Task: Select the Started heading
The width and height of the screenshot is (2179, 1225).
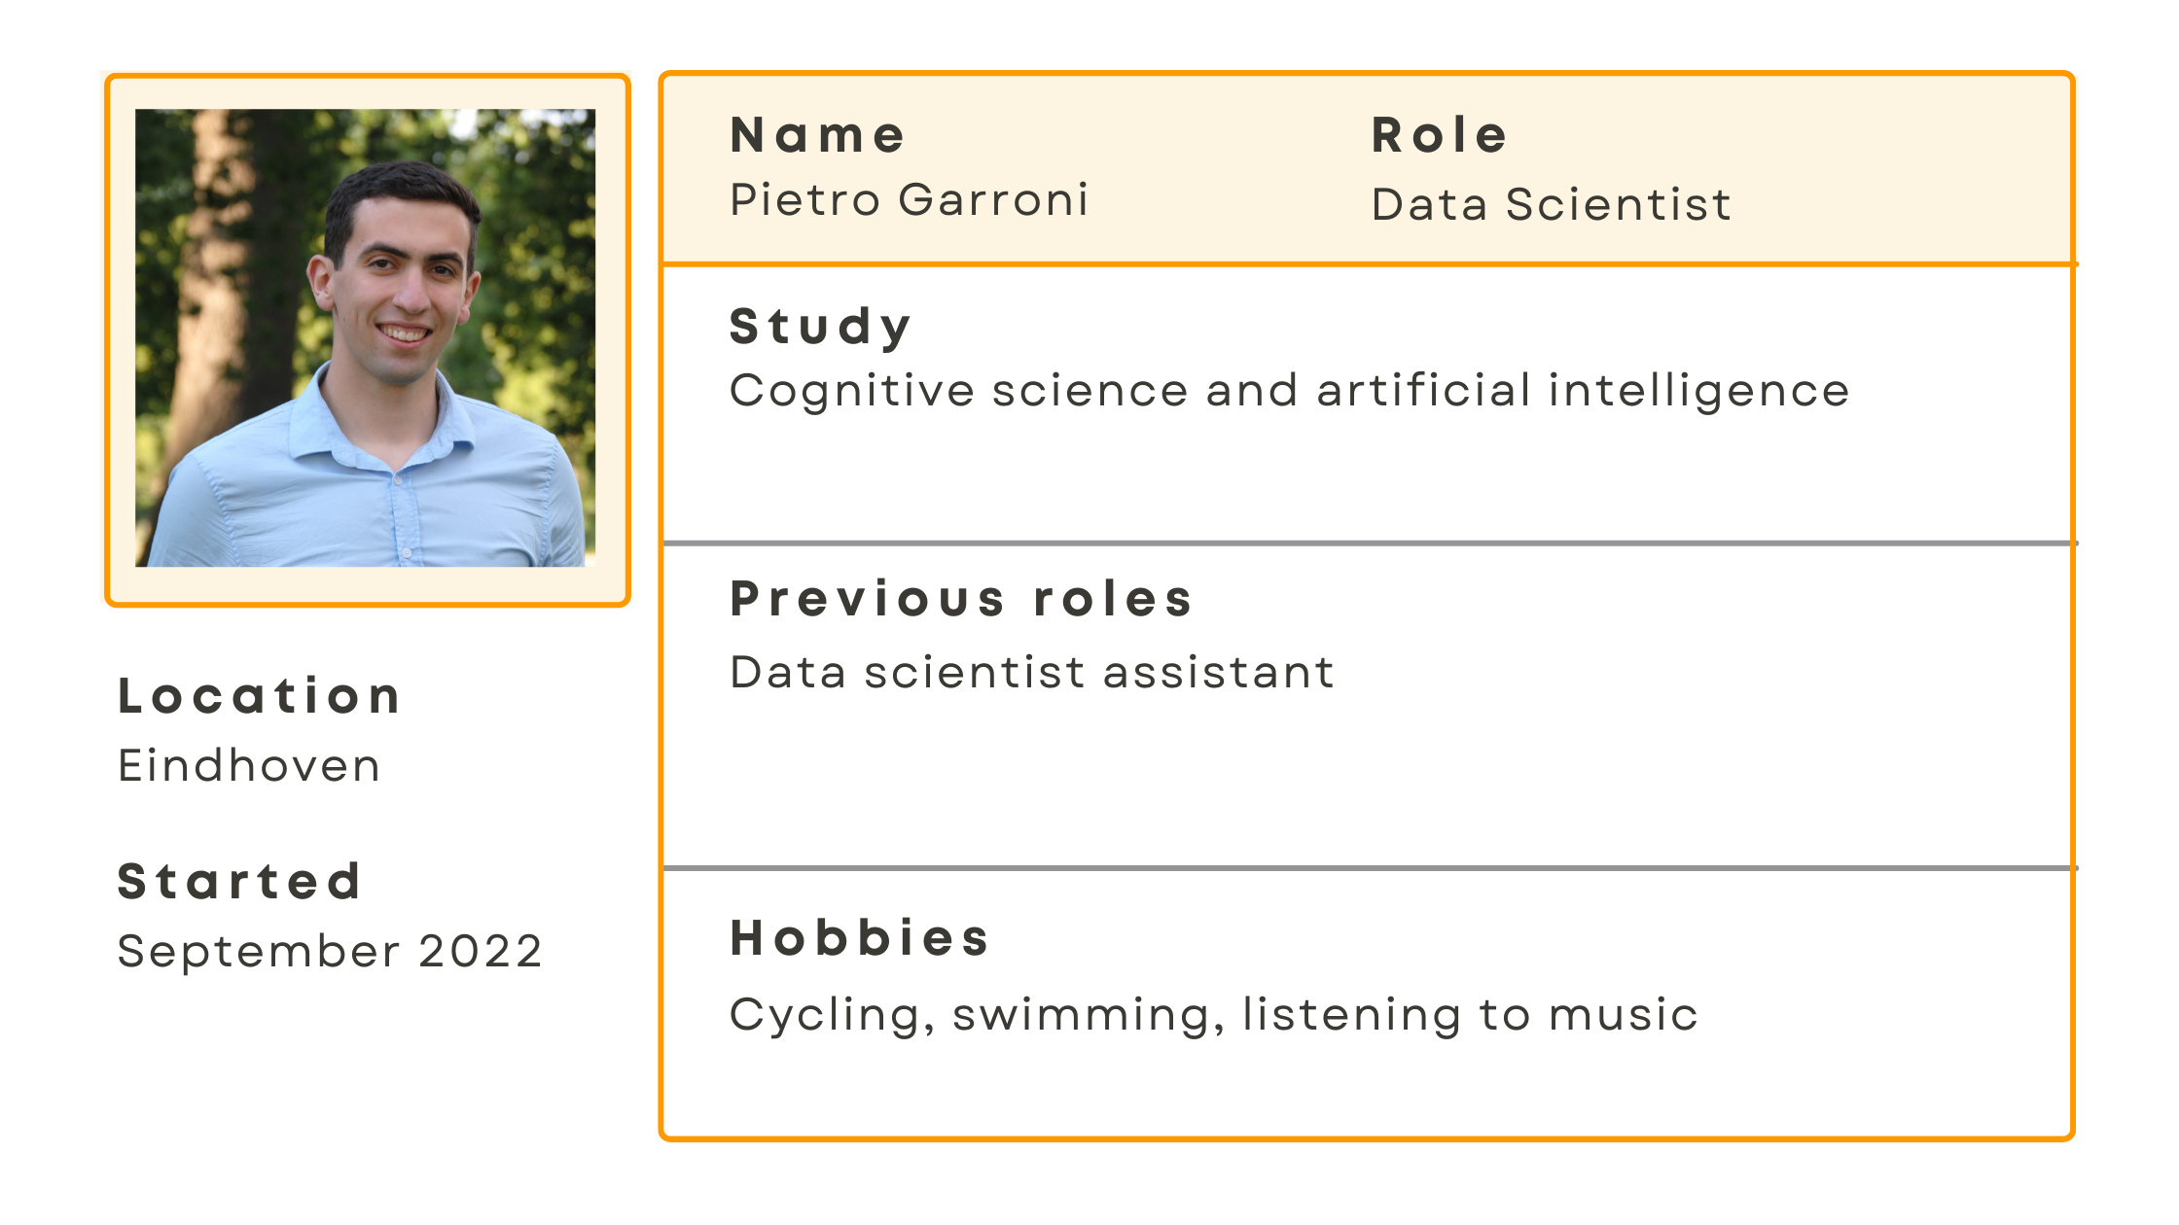Action: coord(239,882)
